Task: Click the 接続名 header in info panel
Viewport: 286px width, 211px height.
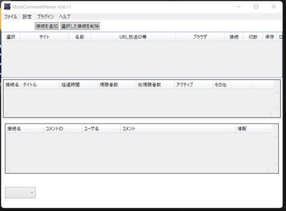Action: [12, 85]
